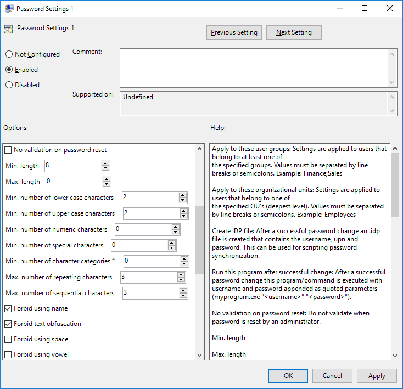Go to Previous Setting
The width and height of the screenshot is (403, 389).
click(234, 32)
